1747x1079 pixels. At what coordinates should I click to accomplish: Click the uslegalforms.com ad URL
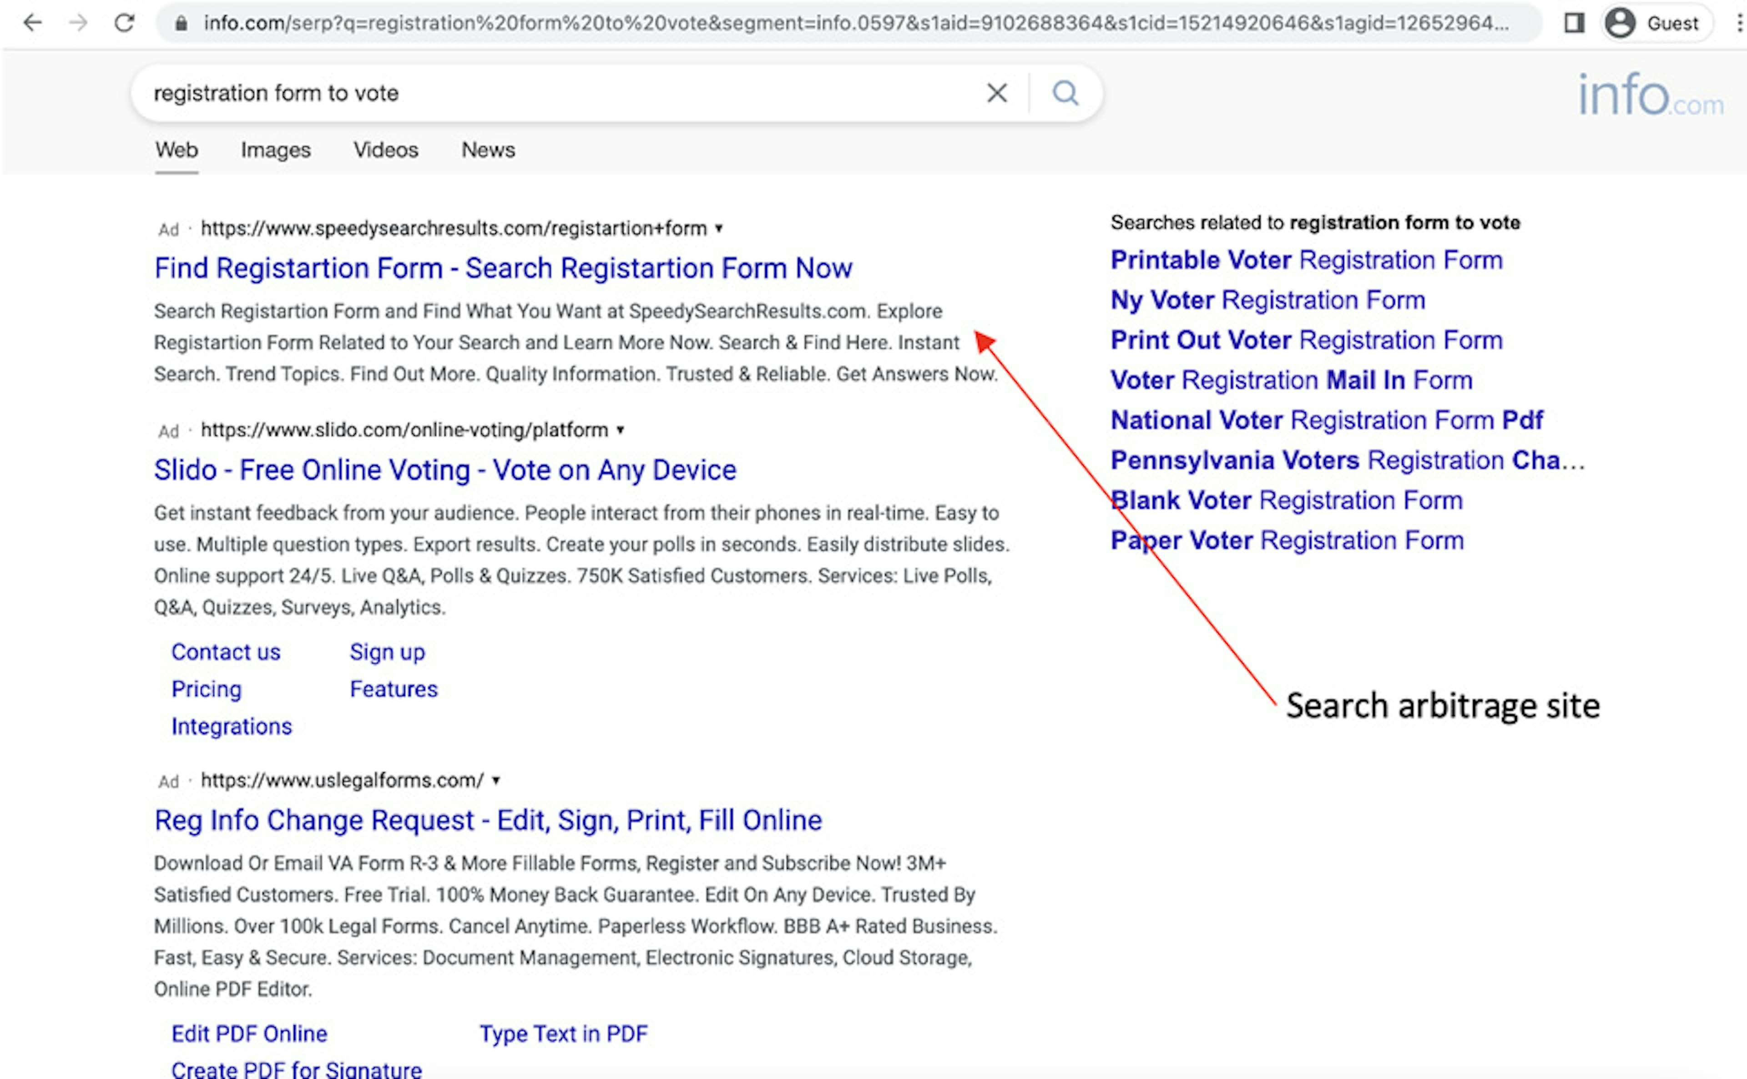click(x=342, y=781)
